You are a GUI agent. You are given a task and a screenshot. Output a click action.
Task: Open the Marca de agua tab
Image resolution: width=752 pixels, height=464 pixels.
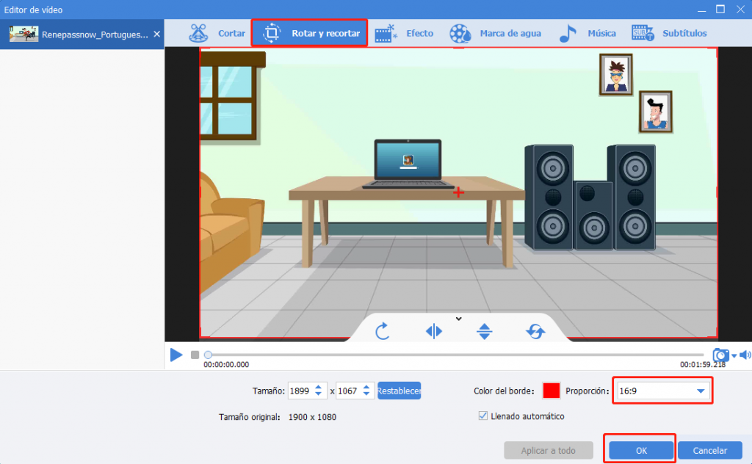495,33
